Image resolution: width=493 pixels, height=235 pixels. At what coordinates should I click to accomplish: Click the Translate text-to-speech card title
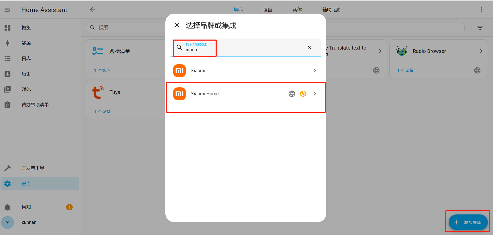pyautogui.click(x=347, y=51)
